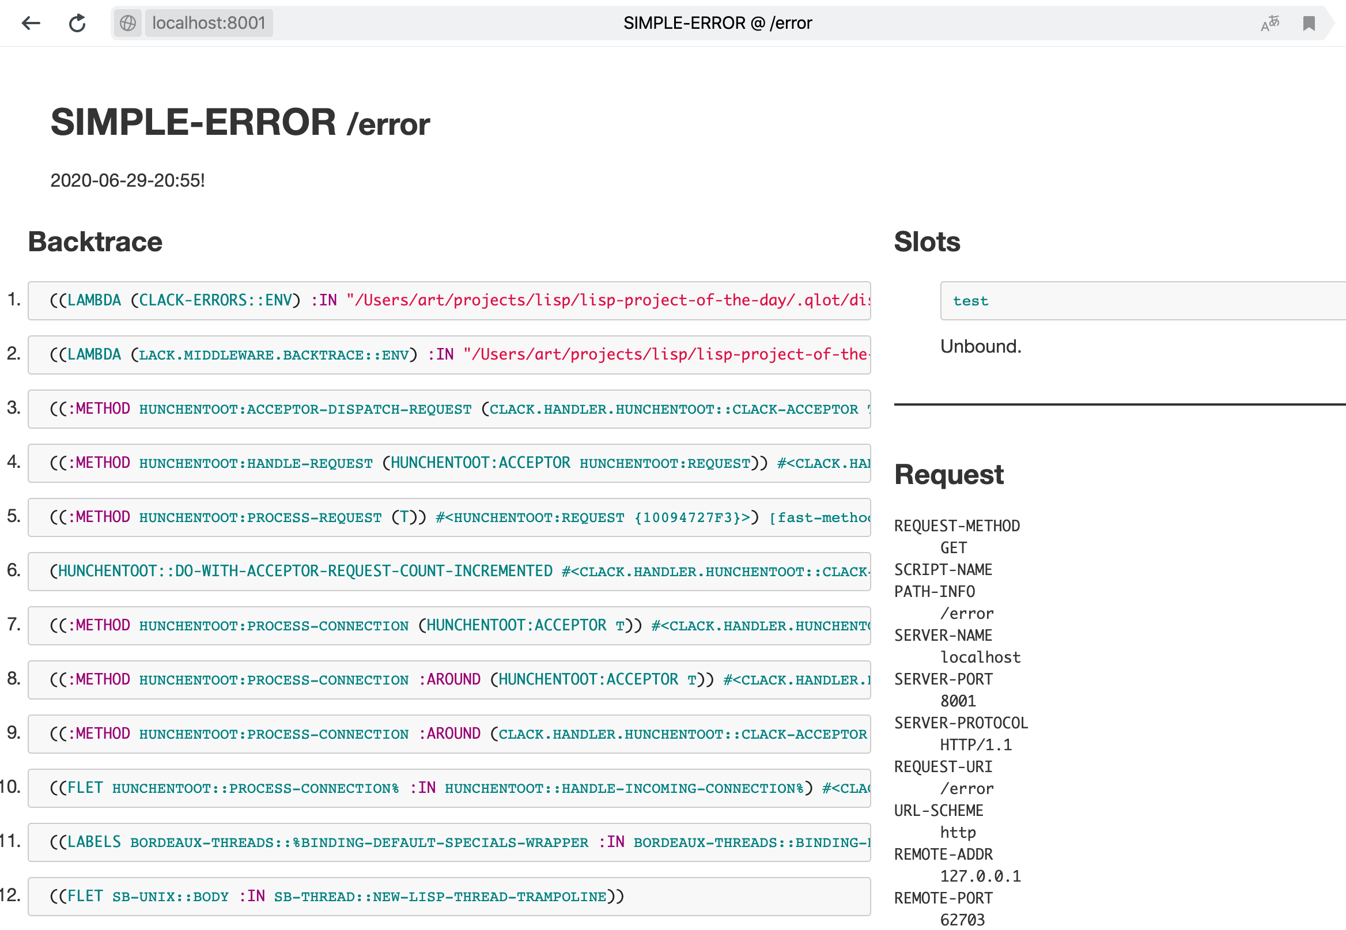Screen dimensions: 1346x930
Task: Expand frame 2 LACK.MIDDLEWARE.BACKTRACE lambda
Action: click(x=449, y=355)
